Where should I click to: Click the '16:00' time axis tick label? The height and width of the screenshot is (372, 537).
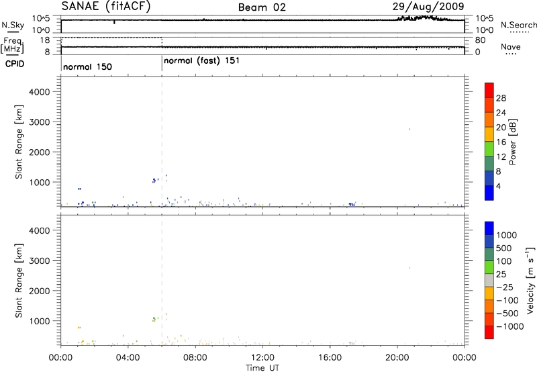(x=330, y=358)
